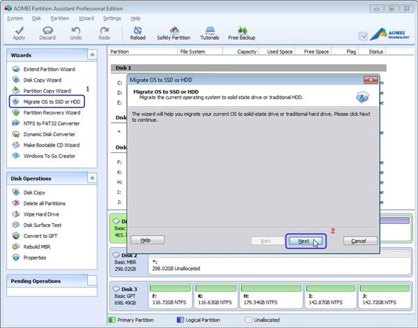Click the Unallocated legend swatch
Image resolution: width=418 pixels, height=328 pixels.
248,320
